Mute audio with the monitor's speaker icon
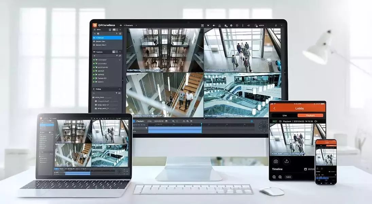Image resolution: width=372 pixels, height=204 pixels. point(214,25)
